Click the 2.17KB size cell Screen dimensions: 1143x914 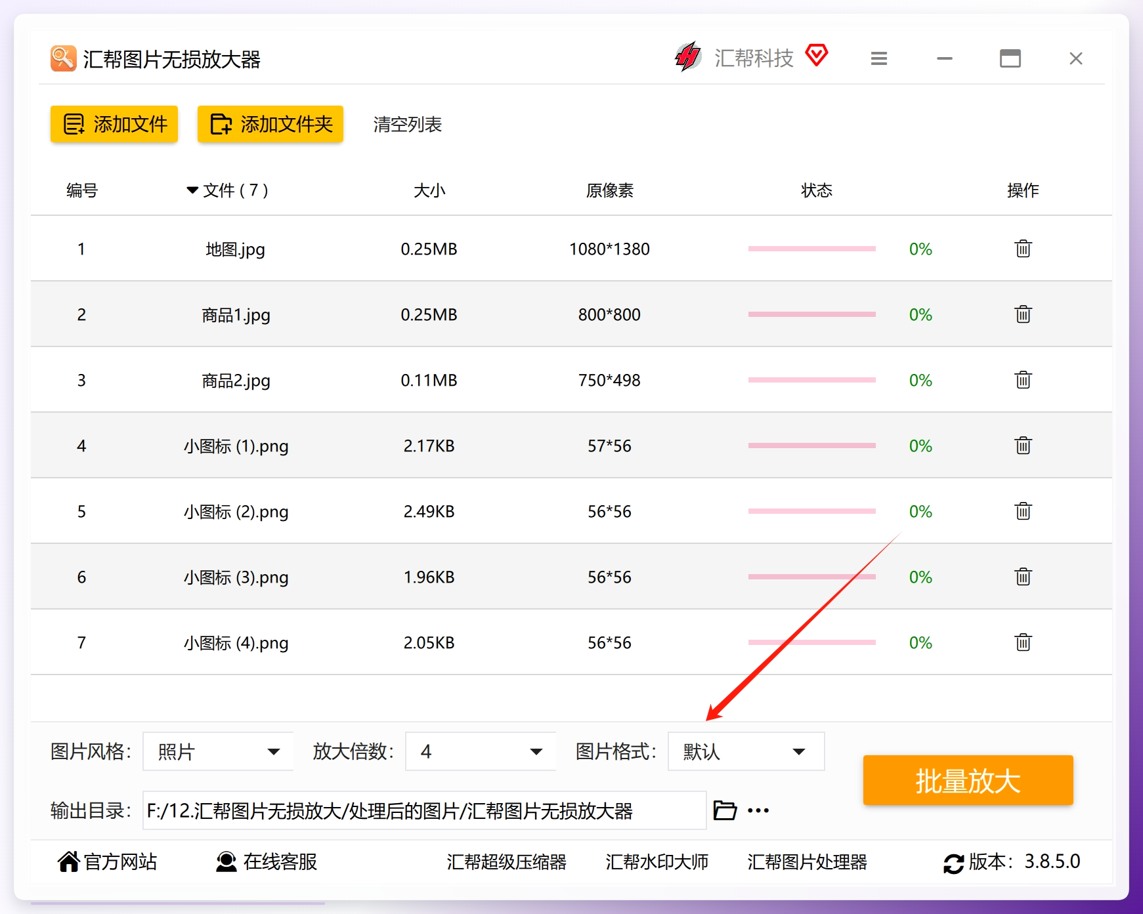click(x=429, y=446)
